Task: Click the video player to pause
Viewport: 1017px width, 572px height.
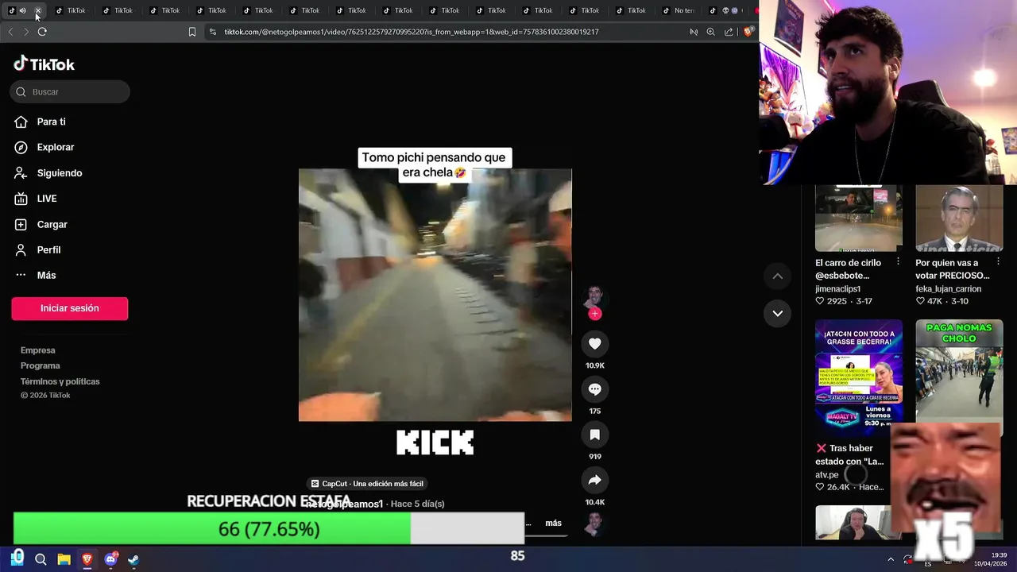Action: tap(435, 295)
